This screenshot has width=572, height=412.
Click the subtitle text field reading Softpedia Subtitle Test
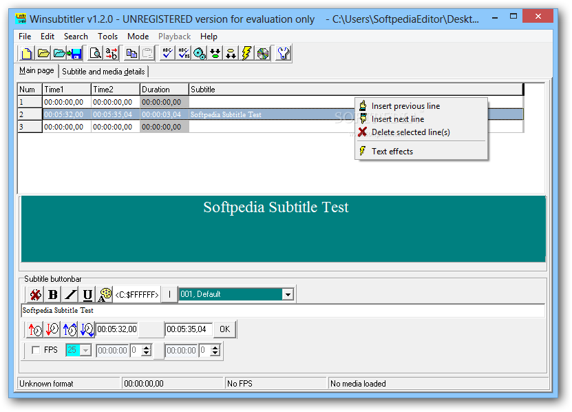pos(283,311)
